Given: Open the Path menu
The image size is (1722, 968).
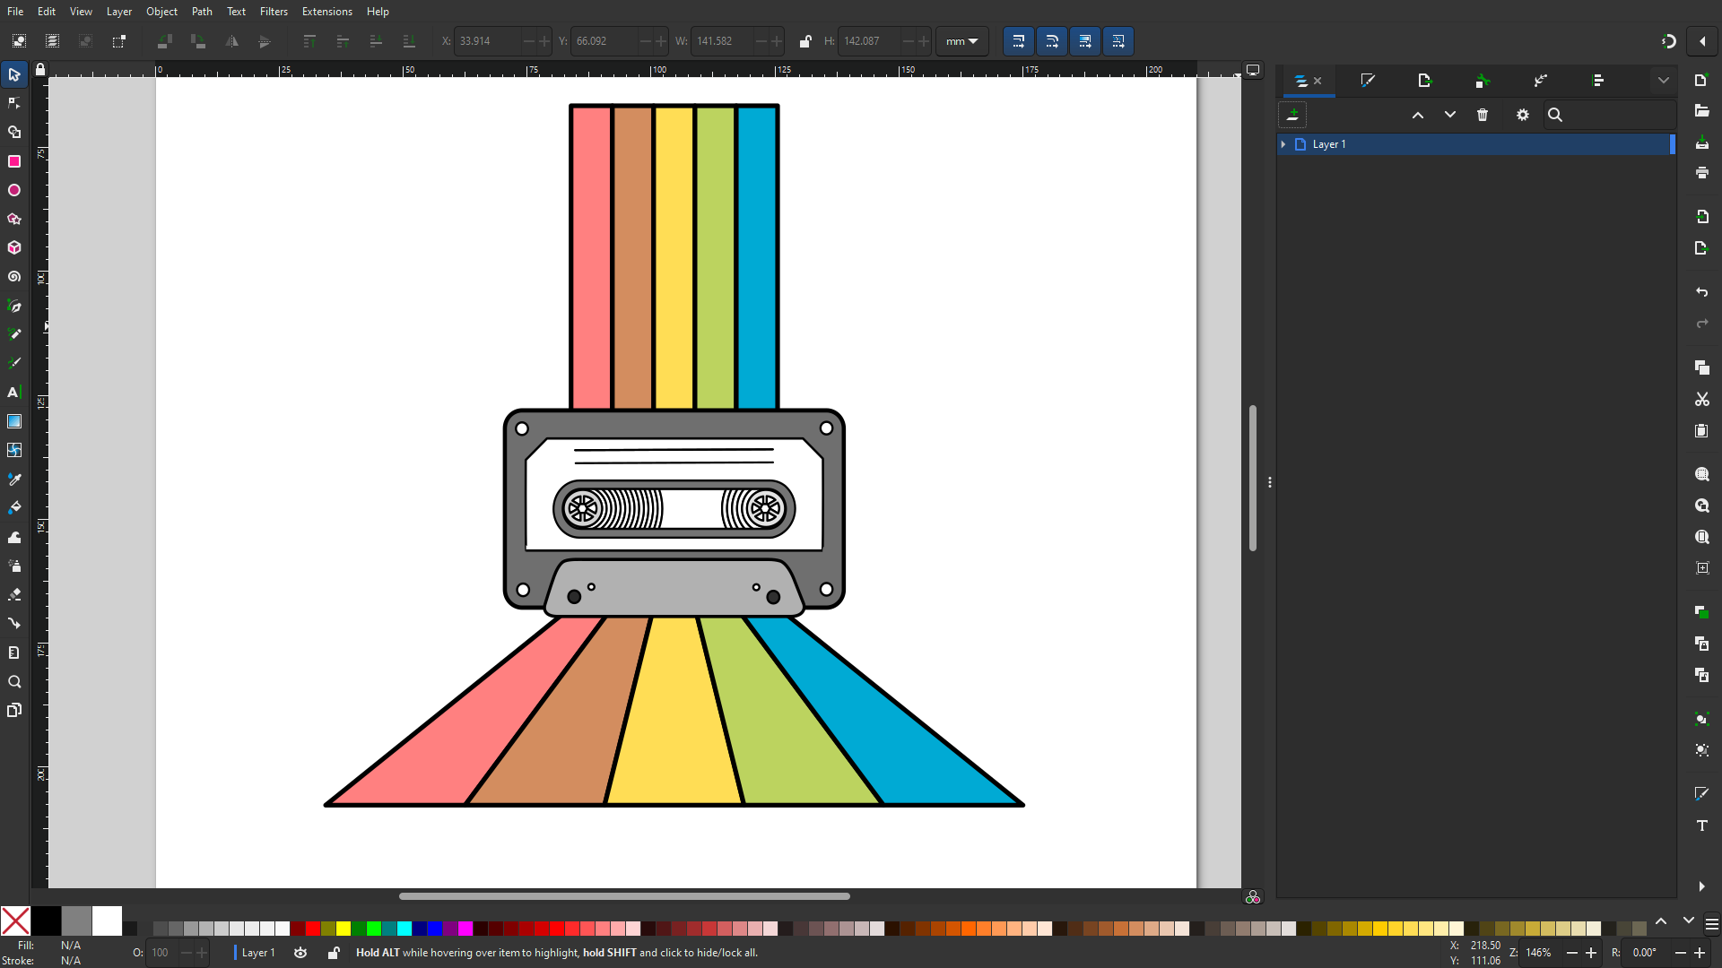Looking at the screenshot, I should pyautogui.click(x=202, y=12).
